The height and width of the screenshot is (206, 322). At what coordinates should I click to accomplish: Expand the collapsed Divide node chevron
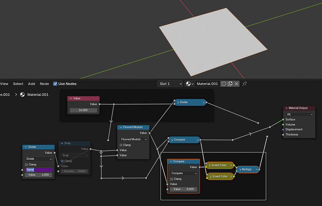(x=178, y=102)
